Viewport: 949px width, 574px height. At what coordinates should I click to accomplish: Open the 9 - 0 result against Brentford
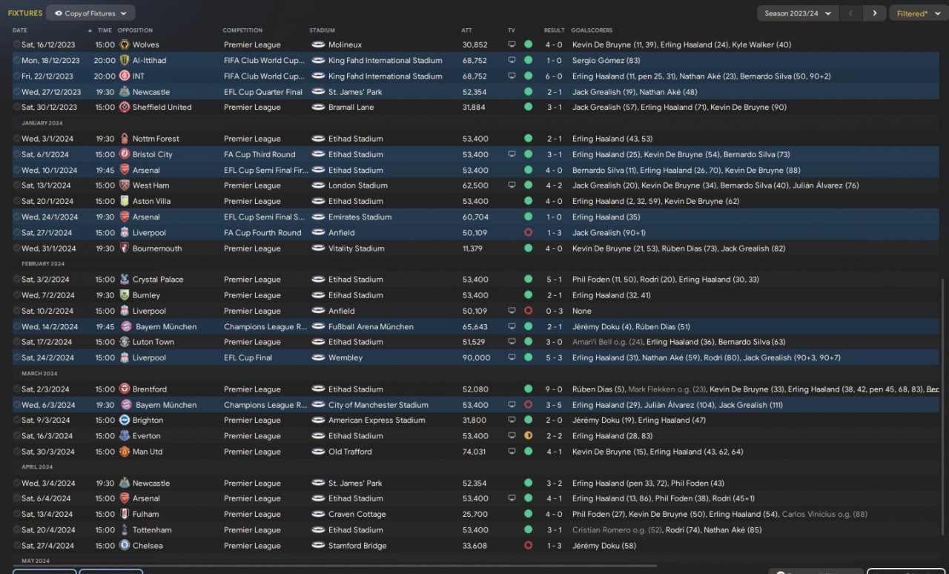pyautogui.click(x=554, y=389)
